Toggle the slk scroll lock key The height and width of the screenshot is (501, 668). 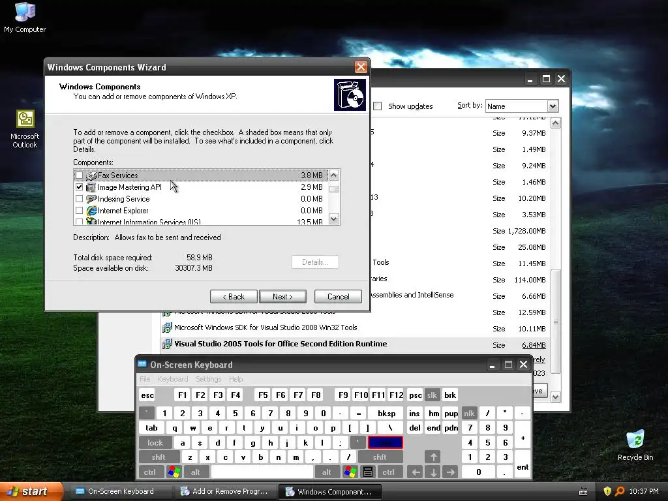(432, 395)
